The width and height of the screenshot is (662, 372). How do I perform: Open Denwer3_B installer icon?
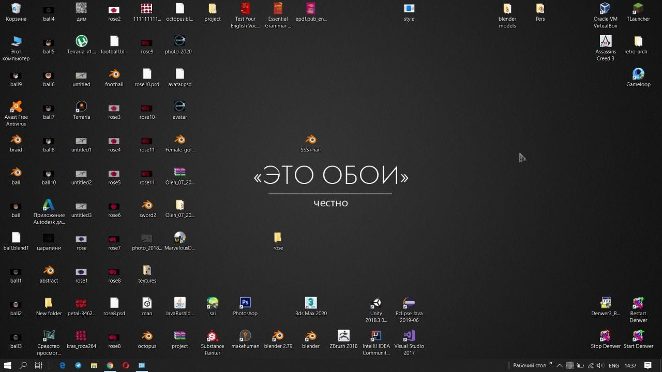click(x=606, y=307)
